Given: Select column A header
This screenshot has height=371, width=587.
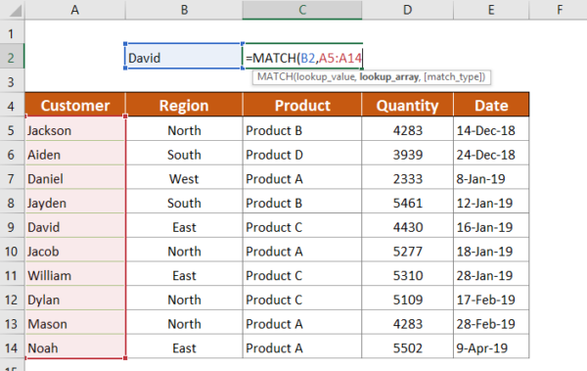Looking at the screenshot, I should (75, 10).
